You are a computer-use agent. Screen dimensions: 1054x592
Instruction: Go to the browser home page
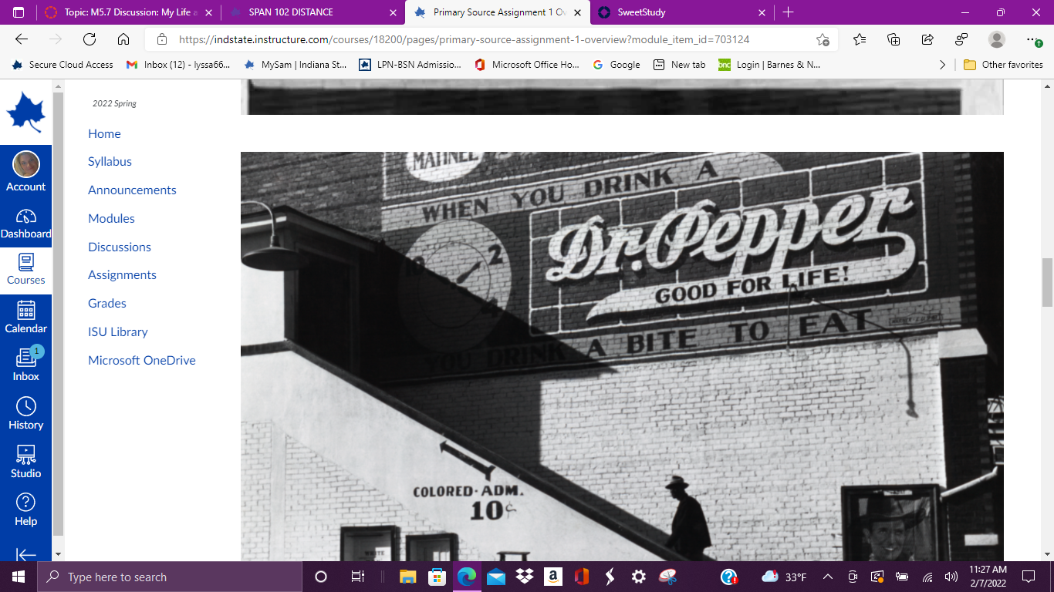[123, 39]
